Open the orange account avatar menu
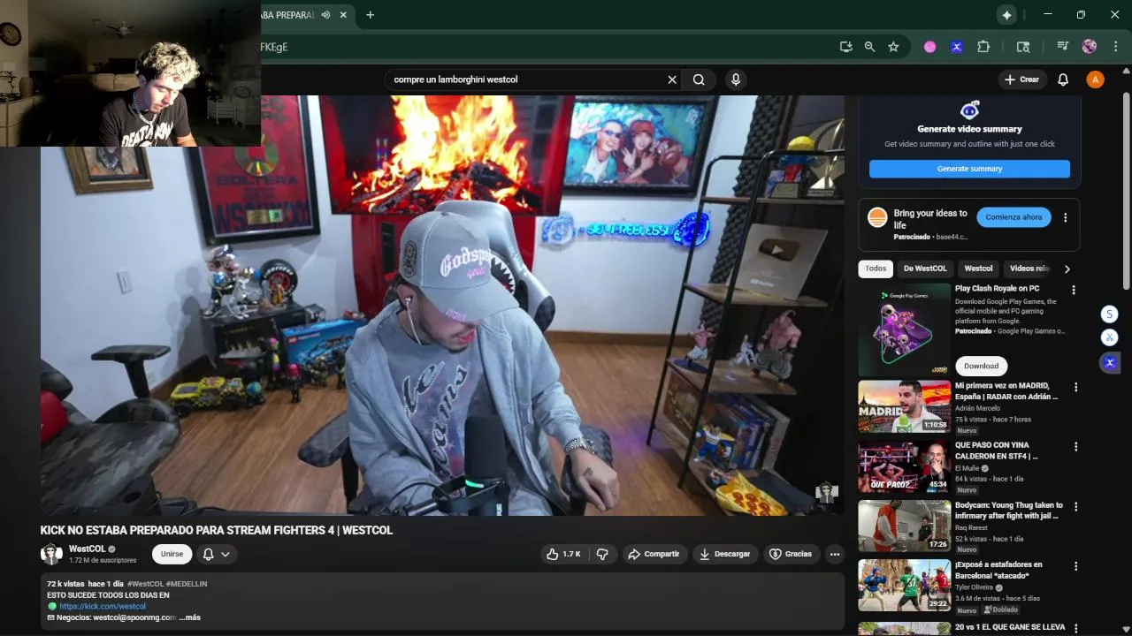This screenshot has height=636, width=1132. (1095, 79)
